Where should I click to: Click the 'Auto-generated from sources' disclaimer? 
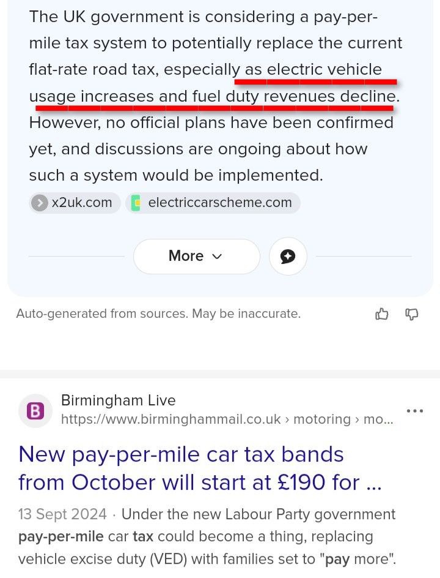(158, 314)
